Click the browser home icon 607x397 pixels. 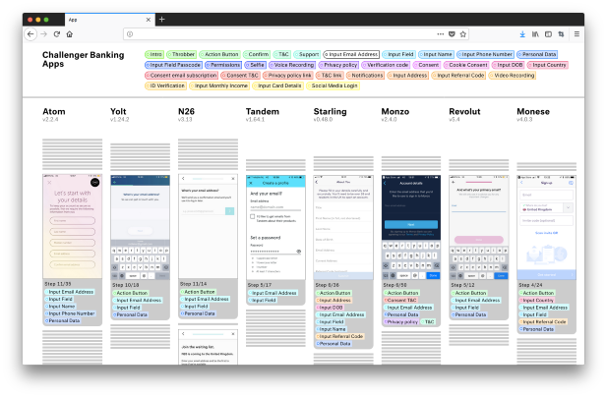(x=71, y=34)
